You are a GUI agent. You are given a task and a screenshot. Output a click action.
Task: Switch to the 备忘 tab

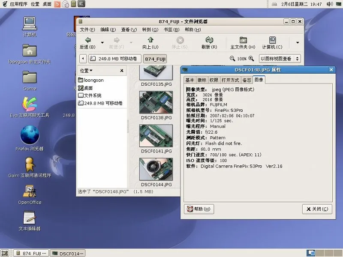(x=247, y=80)
